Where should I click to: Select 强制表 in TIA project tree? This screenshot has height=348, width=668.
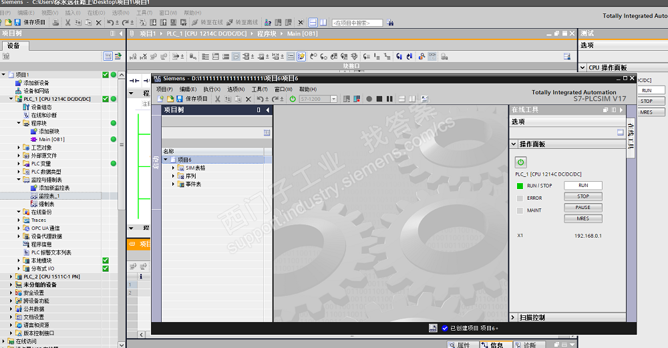click(x=47, y=204)
